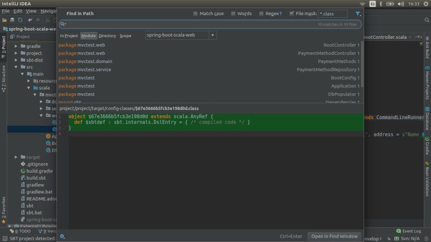Click the purple Undo arrow toolbar icon
This screenshot has width=431, height=242.
pyautogui.click(x=30, y=20)
